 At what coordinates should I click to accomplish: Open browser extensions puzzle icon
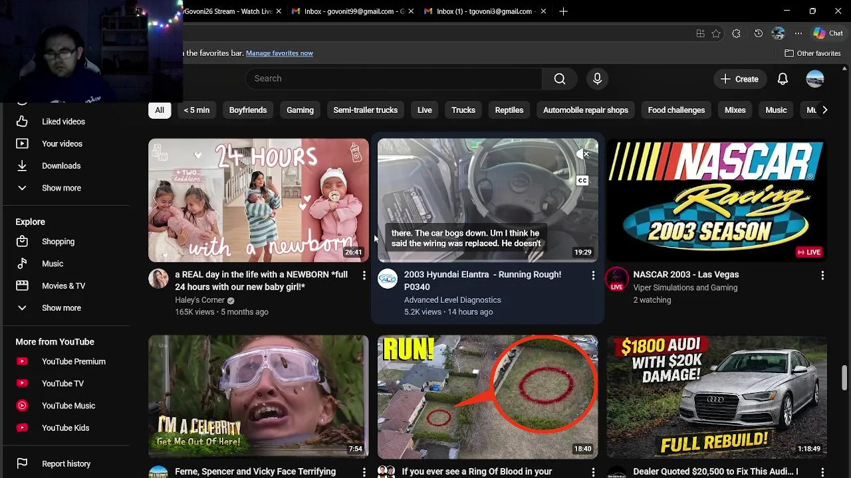736,33
